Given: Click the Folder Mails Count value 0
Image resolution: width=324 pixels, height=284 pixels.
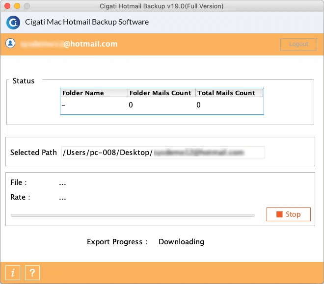Looking at the screenshot, I should 131,105.
